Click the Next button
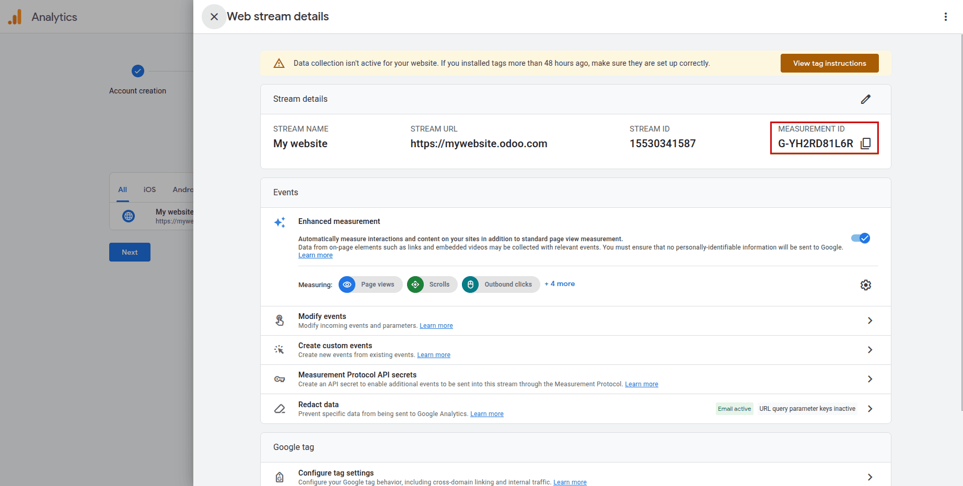The height and width of the screenshot is (486, 963). pos(130,252)
